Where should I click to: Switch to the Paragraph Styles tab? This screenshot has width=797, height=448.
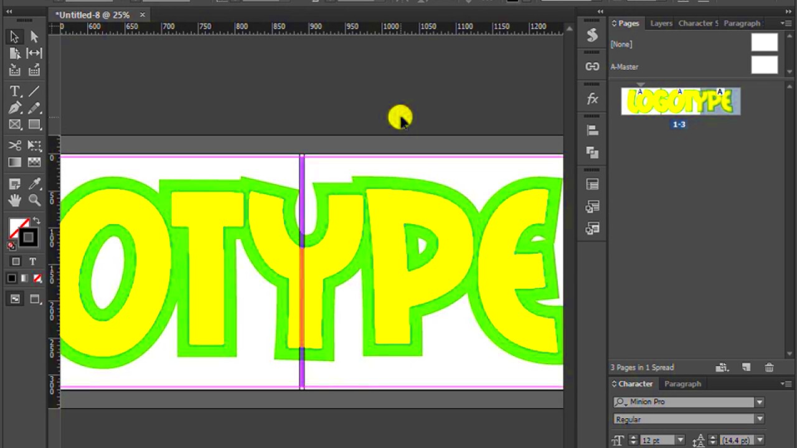pos(742,23)
